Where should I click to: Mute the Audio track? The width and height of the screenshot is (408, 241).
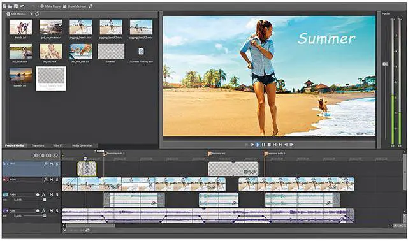click(x=51, y=194)
